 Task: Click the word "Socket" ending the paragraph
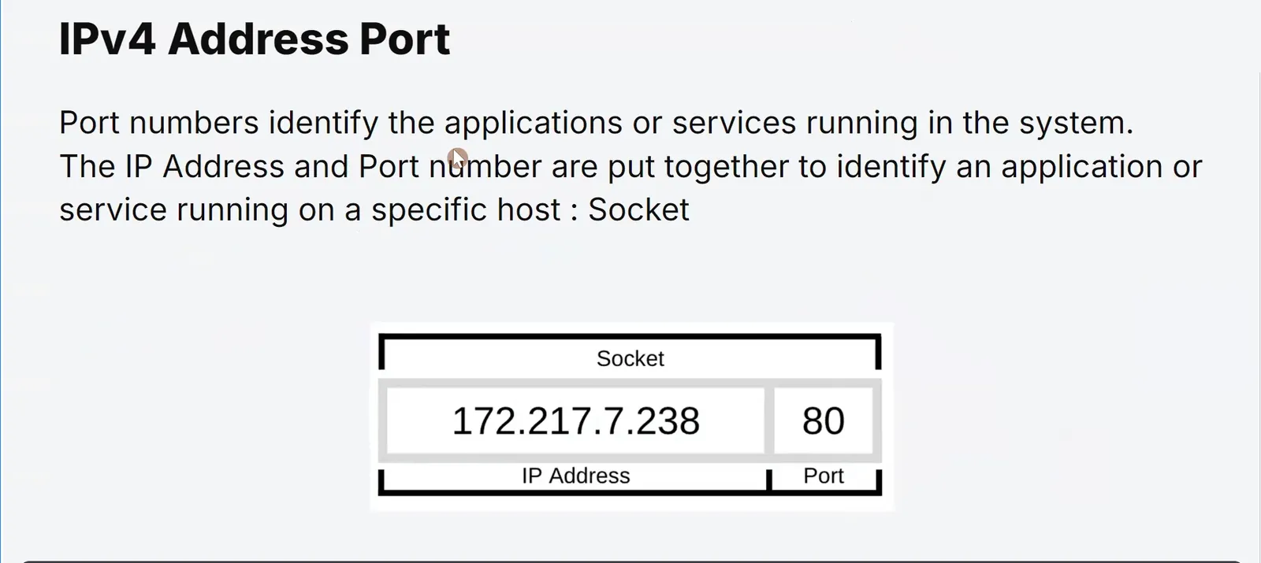[638, 209]
